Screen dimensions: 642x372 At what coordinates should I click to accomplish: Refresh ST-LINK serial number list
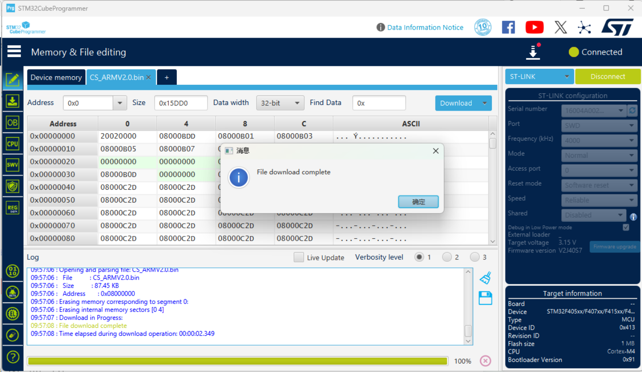pyautogui.click(x=633, y=111)
